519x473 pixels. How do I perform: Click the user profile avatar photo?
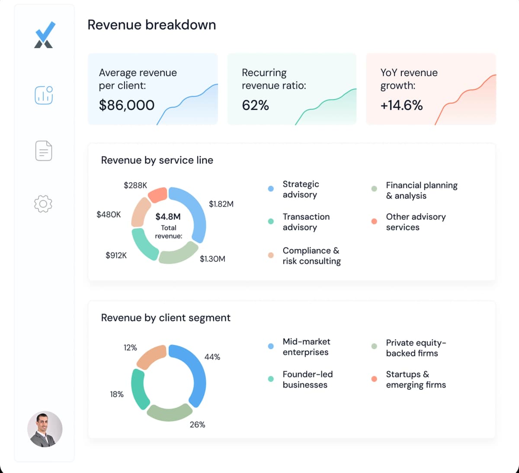coord(45,429)
